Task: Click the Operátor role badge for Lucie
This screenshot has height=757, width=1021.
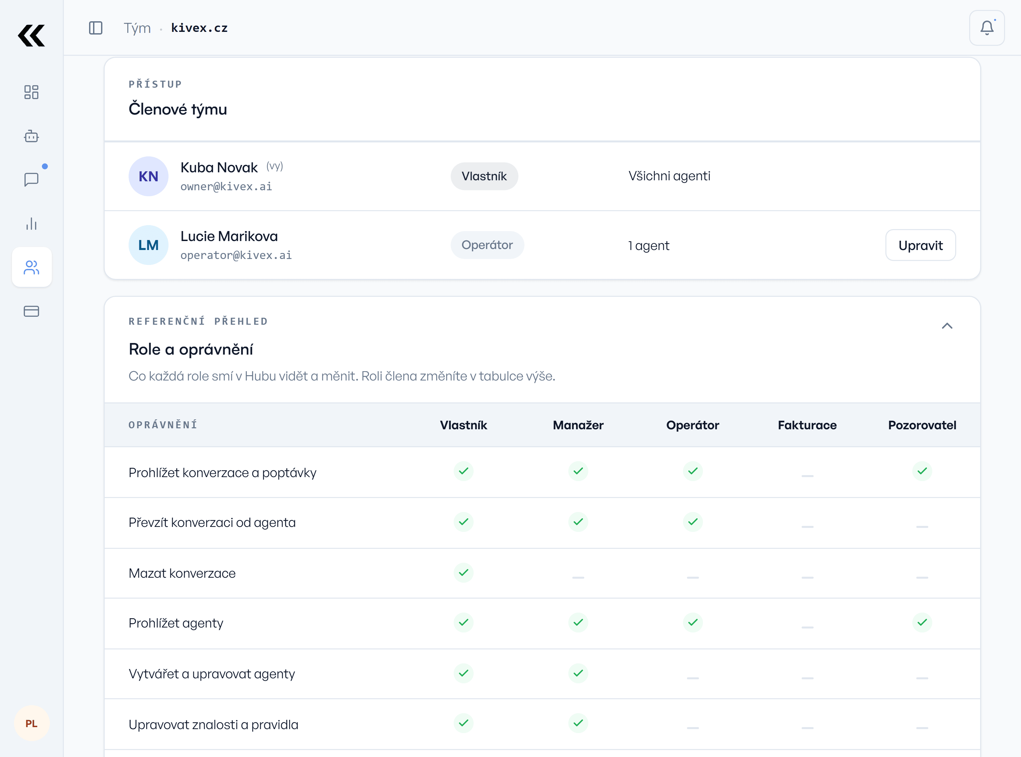Action: coord(487,245)
